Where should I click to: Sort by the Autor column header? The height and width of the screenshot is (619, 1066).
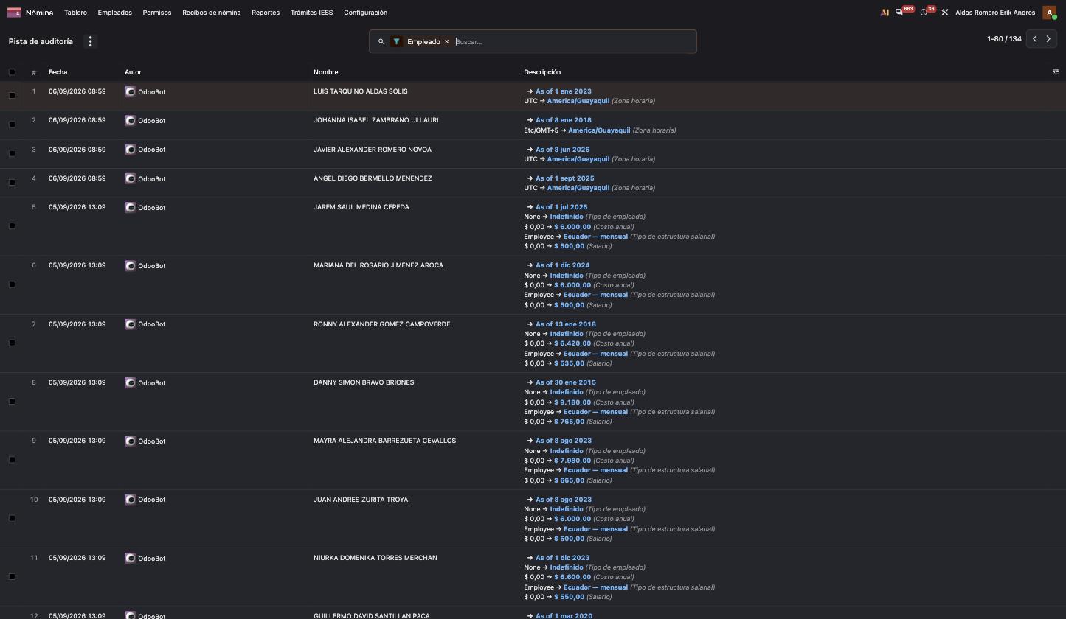[133, 72]
